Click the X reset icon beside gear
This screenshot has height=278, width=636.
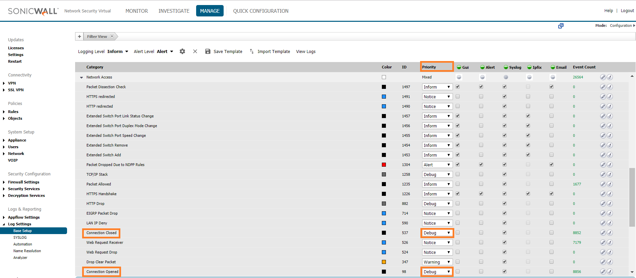195,51
